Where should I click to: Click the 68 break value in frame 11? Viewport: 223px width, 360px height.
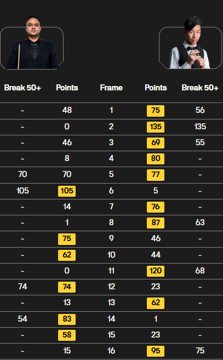click(x=200, y=271)
